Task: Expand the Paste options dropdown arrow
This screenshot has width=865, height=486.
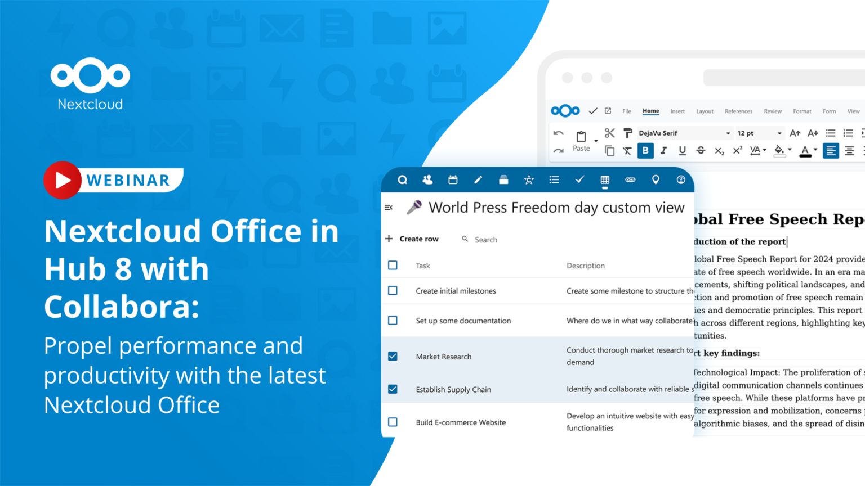Action: pos(595,139)
